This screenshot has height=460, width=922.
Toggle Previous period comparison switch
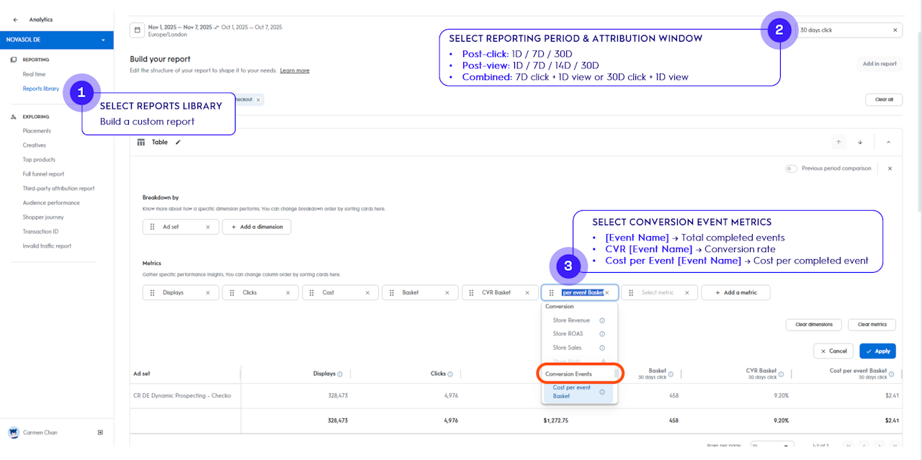coord(791,168)
